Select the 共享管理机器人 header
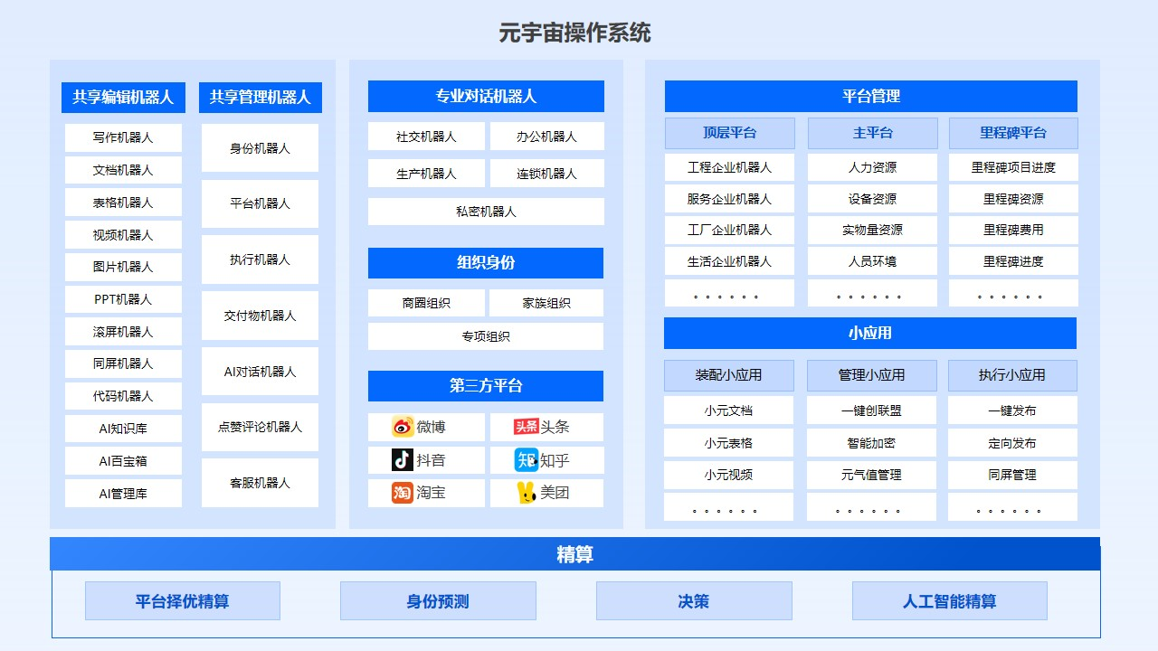 click(260, 97)
